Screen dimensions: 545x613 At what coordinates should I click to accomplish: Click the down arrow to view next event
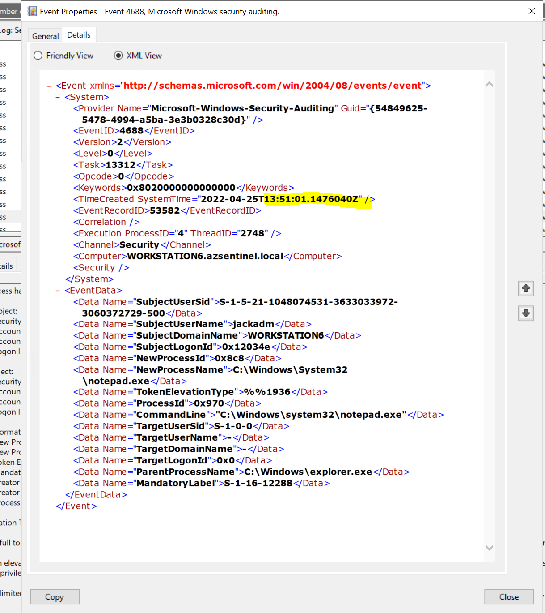525,313
